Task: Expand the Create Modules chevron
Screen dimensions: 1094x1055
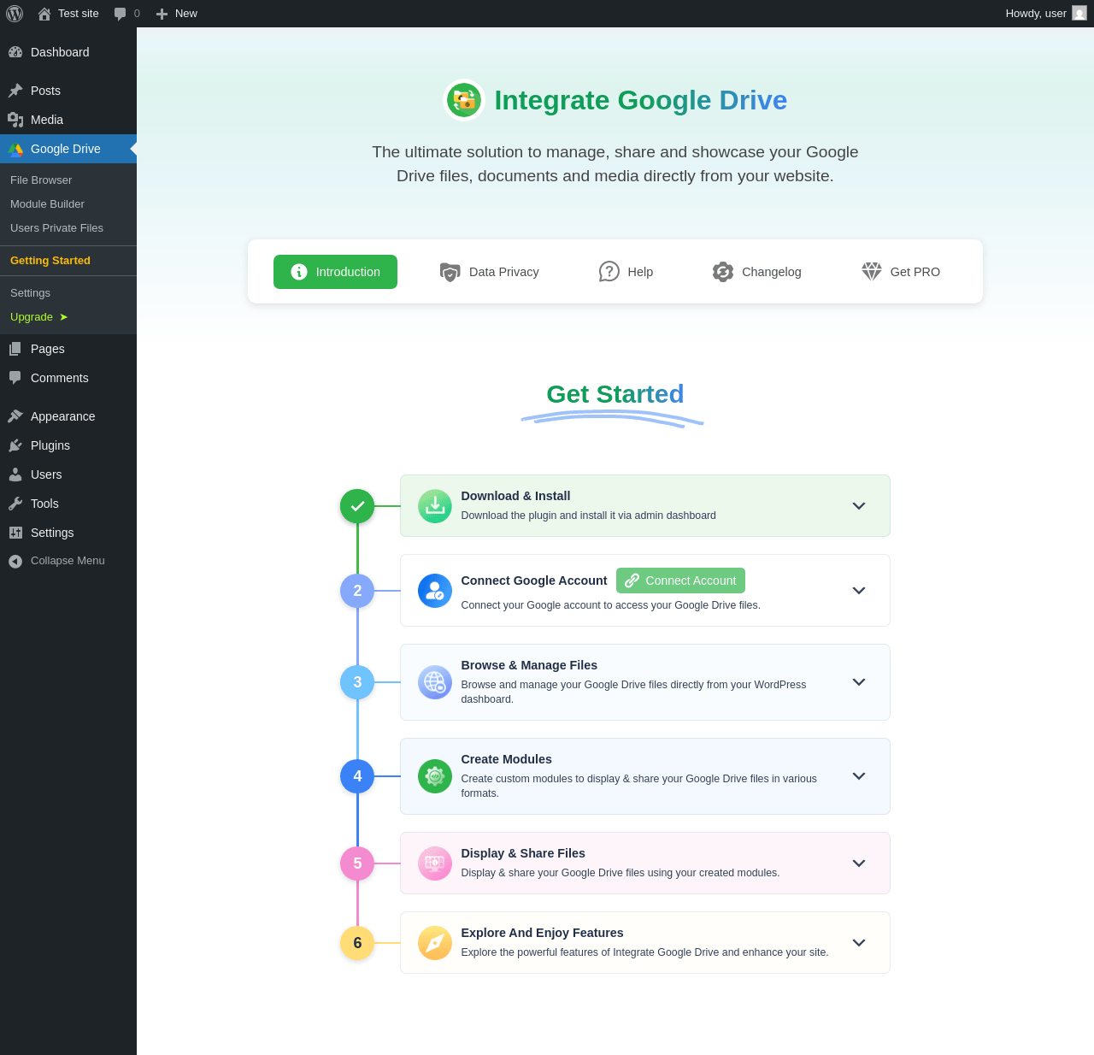Action: [x=859, y=776]
